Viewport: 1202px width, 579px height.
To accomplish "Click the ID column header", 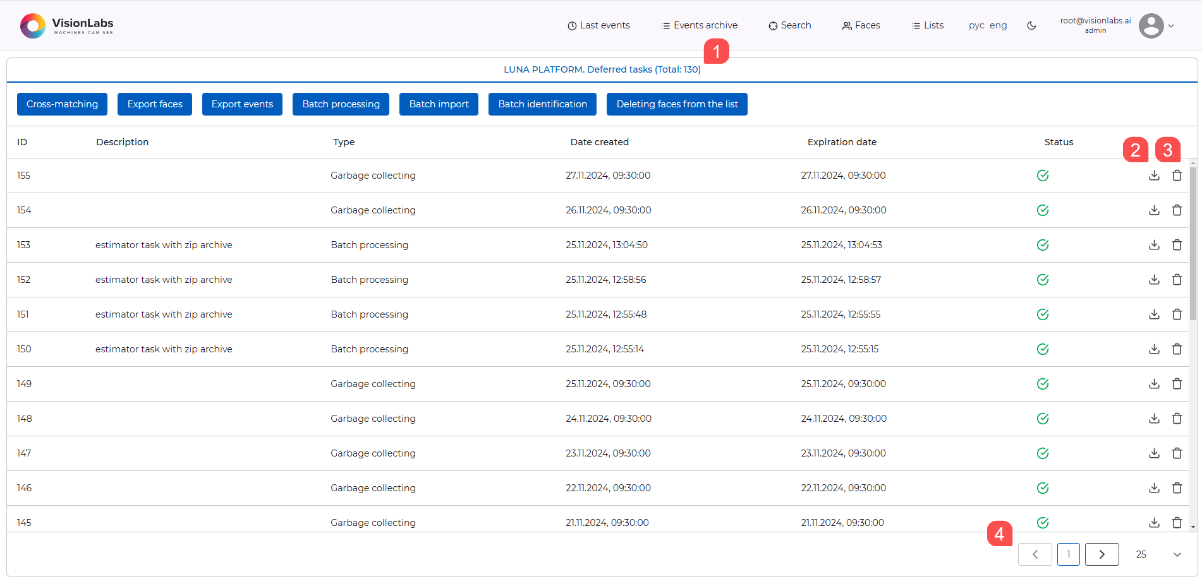I will (x=22, y=142).
